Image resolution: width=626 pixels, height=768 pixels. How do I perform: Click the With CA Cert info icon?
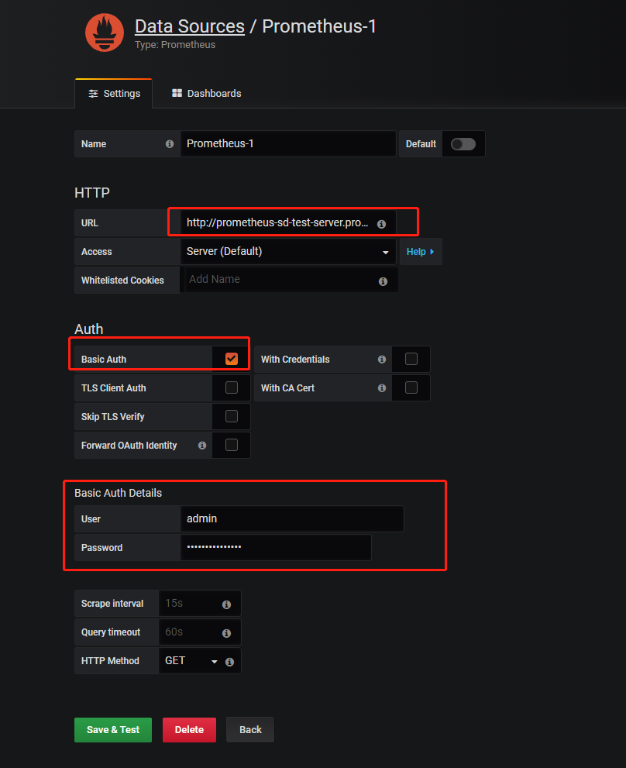(381, 388)
